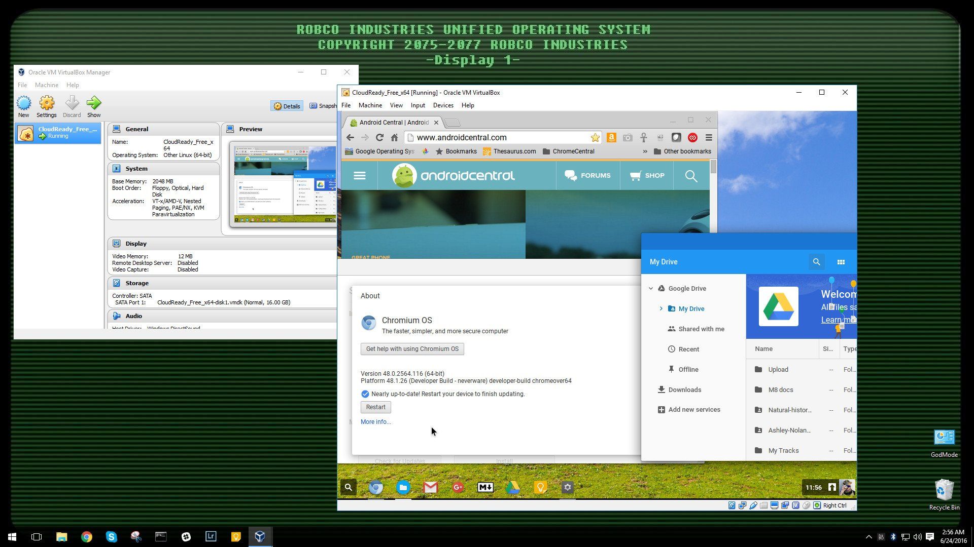Toggle Drive grid view icon
Screen dimensions: 974x547
coord(841,262)
